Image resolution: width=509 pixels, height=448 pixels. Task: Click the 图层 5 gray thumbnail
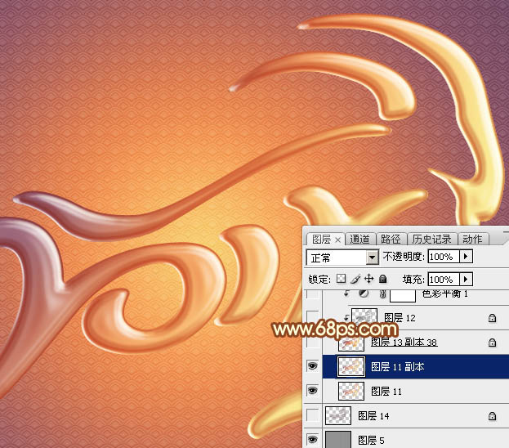(338, 439)
